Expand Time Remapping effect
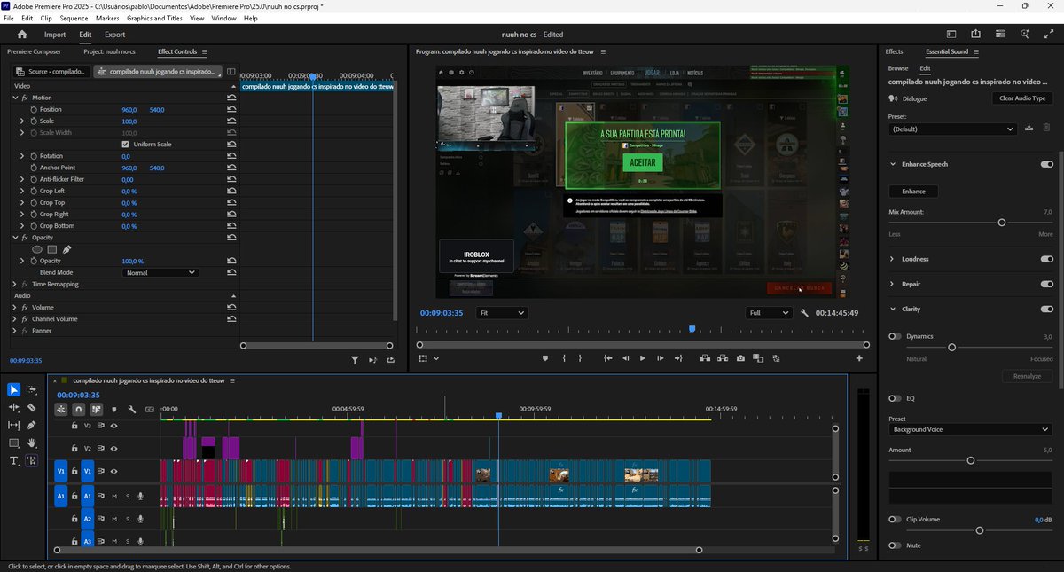1064x572 pixels. (14, 284)
